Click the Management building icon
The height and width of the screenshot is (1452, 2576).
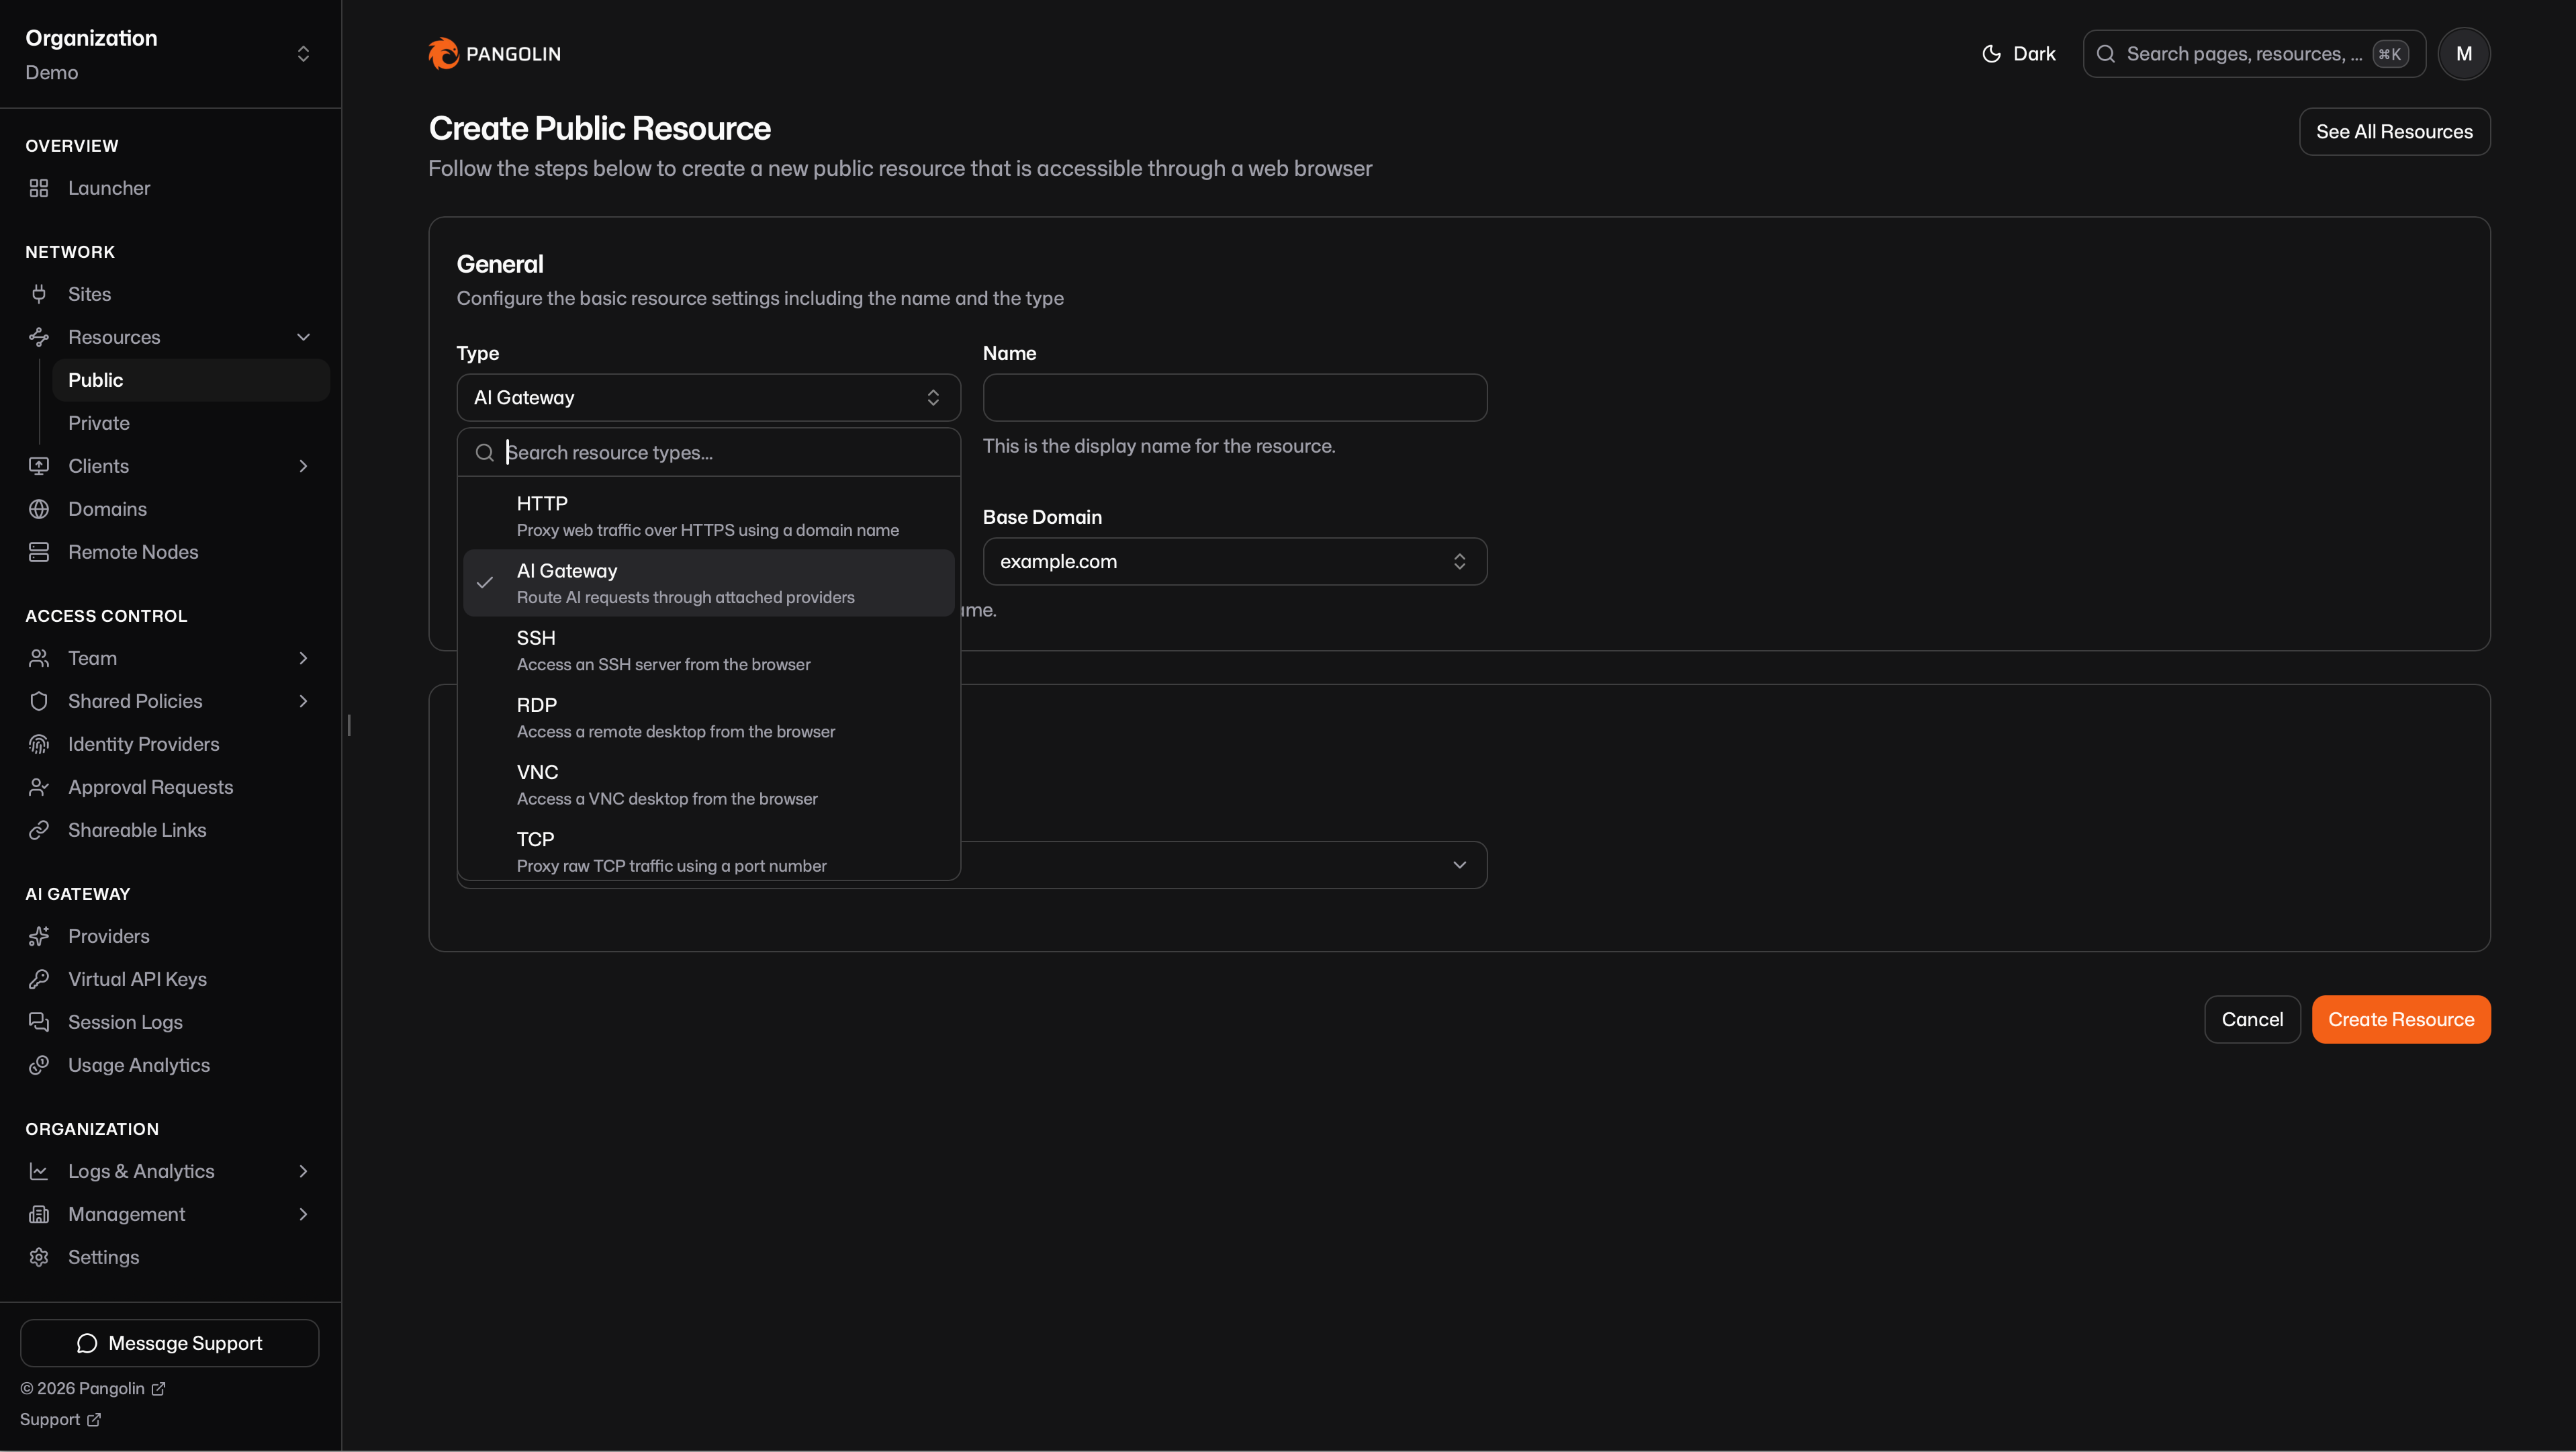(x=39, y=1214)
